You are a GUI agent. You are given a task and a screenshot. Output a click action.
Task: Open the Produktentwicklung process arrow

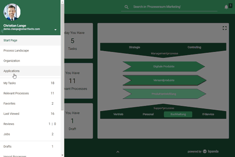tap(164, 94)
